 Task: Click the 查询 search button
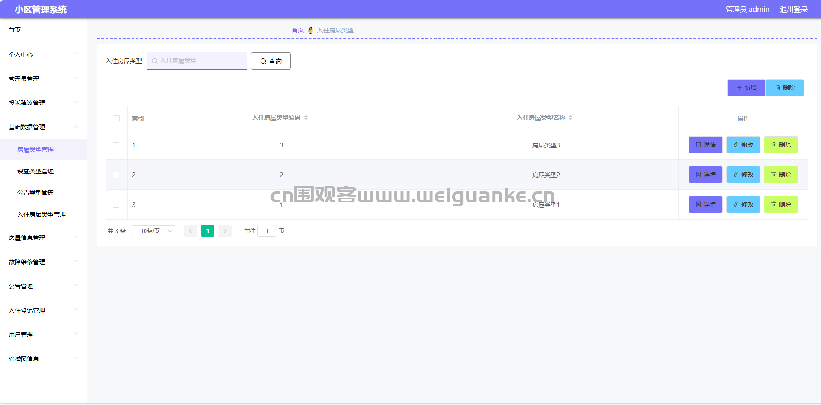[x=271, y=61]
